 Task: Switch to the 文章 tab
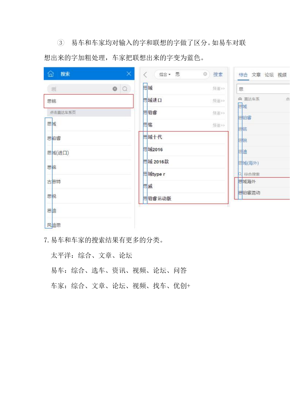point(256,75)
